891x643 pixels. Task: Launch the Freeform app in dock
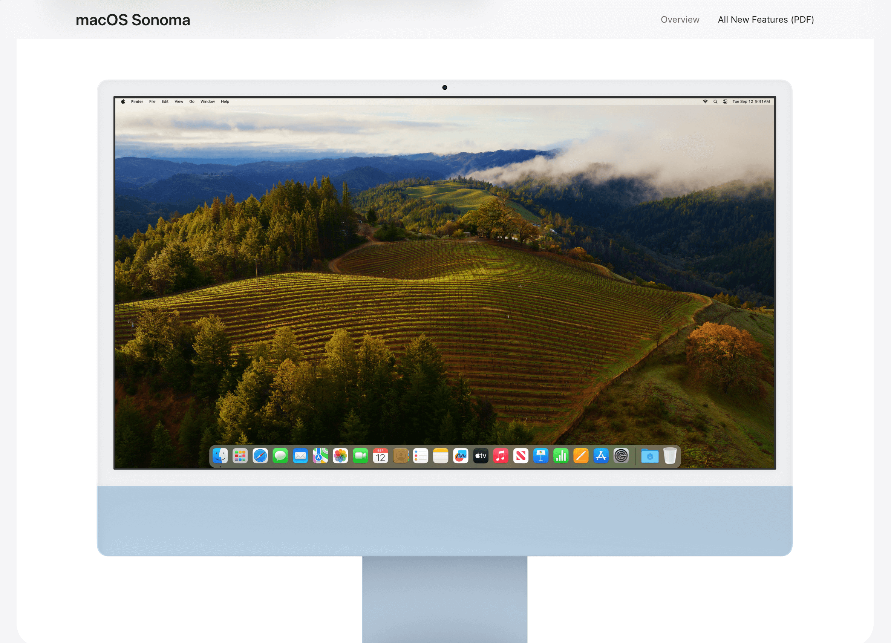(x=461, y=456)
